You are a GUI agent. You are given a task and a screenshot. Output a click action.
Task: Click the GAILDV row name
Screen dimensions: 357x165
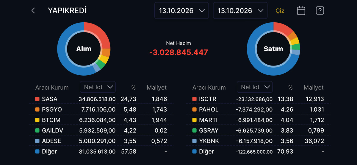click(53, 130)
